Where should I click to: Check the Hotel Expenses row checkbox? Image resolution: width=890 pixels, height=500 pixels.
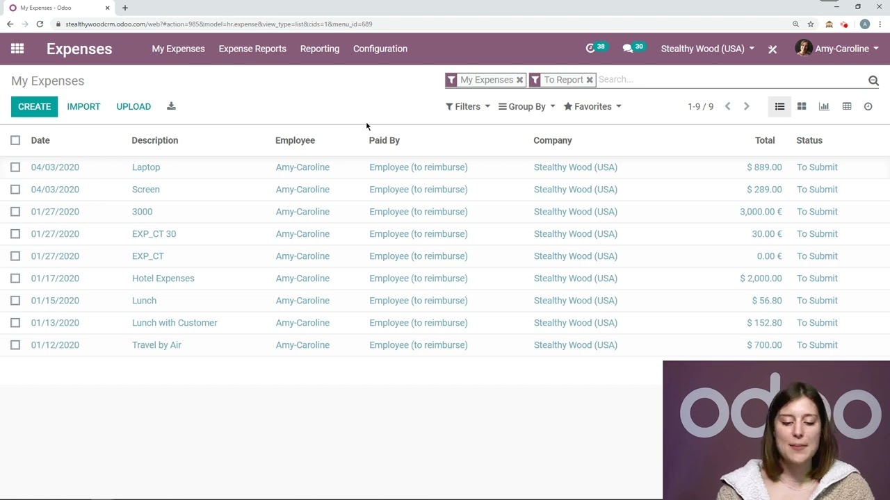point(15,278)
